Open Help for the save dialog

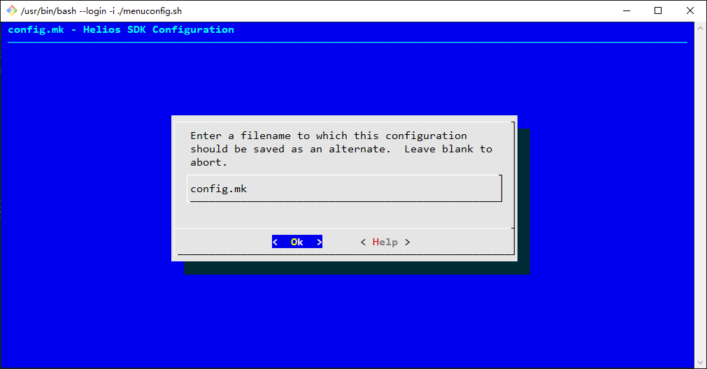point(385,242)
